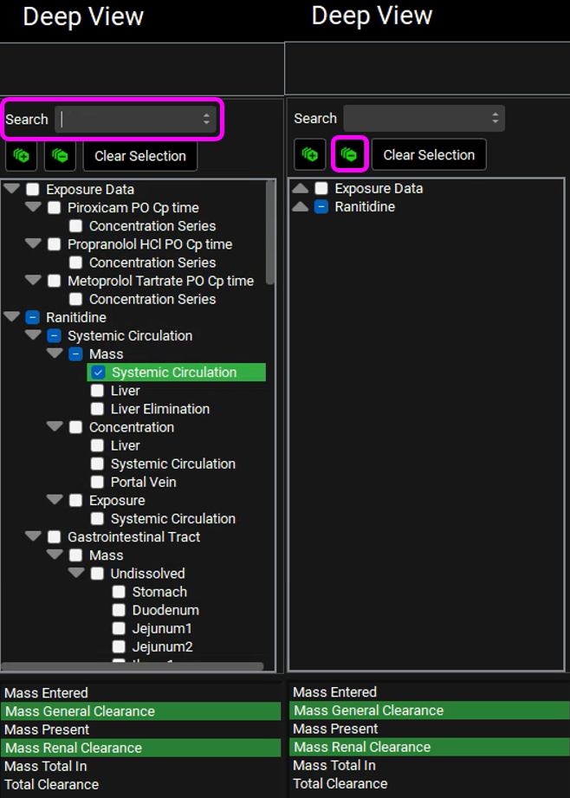Select Total Clearance in right bottom list

pyautogui.click(x=338, y=783)
